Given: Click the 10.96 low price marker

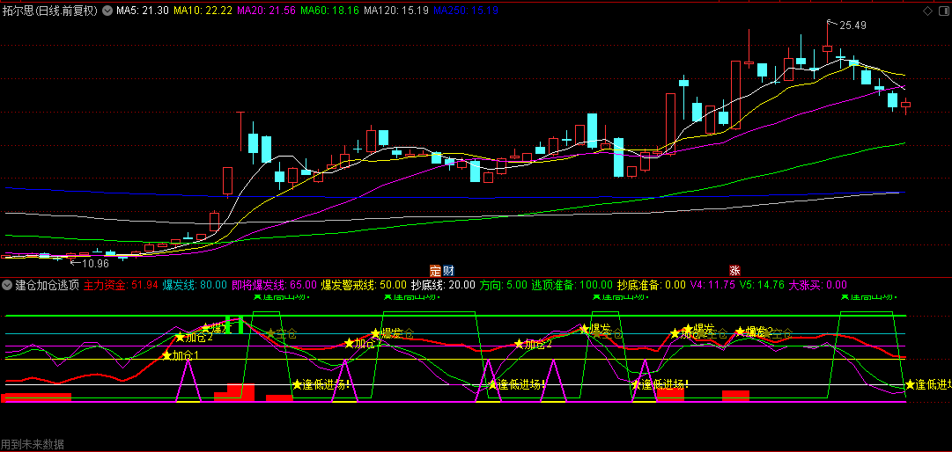Looking at the screenshot, I should tap(94, 263).
